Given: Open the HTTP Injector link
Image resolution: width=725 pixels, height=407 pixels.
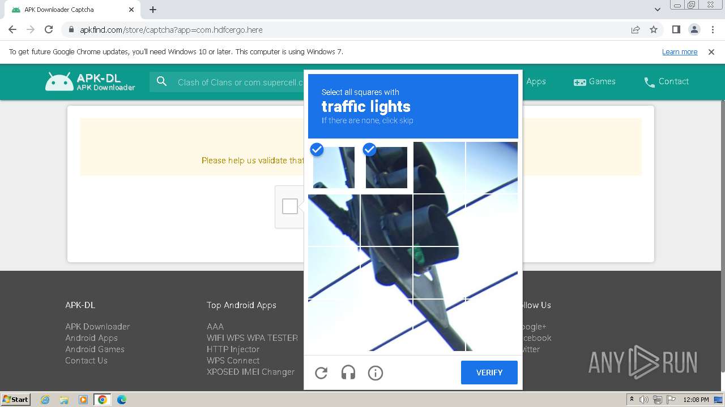Looking at the screenshot, I should (233, 349).
